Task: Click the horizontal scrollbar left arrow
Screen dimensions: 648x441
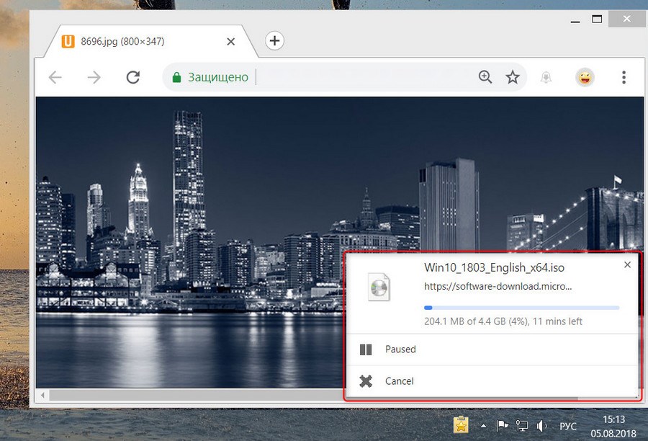Action: 42,395
